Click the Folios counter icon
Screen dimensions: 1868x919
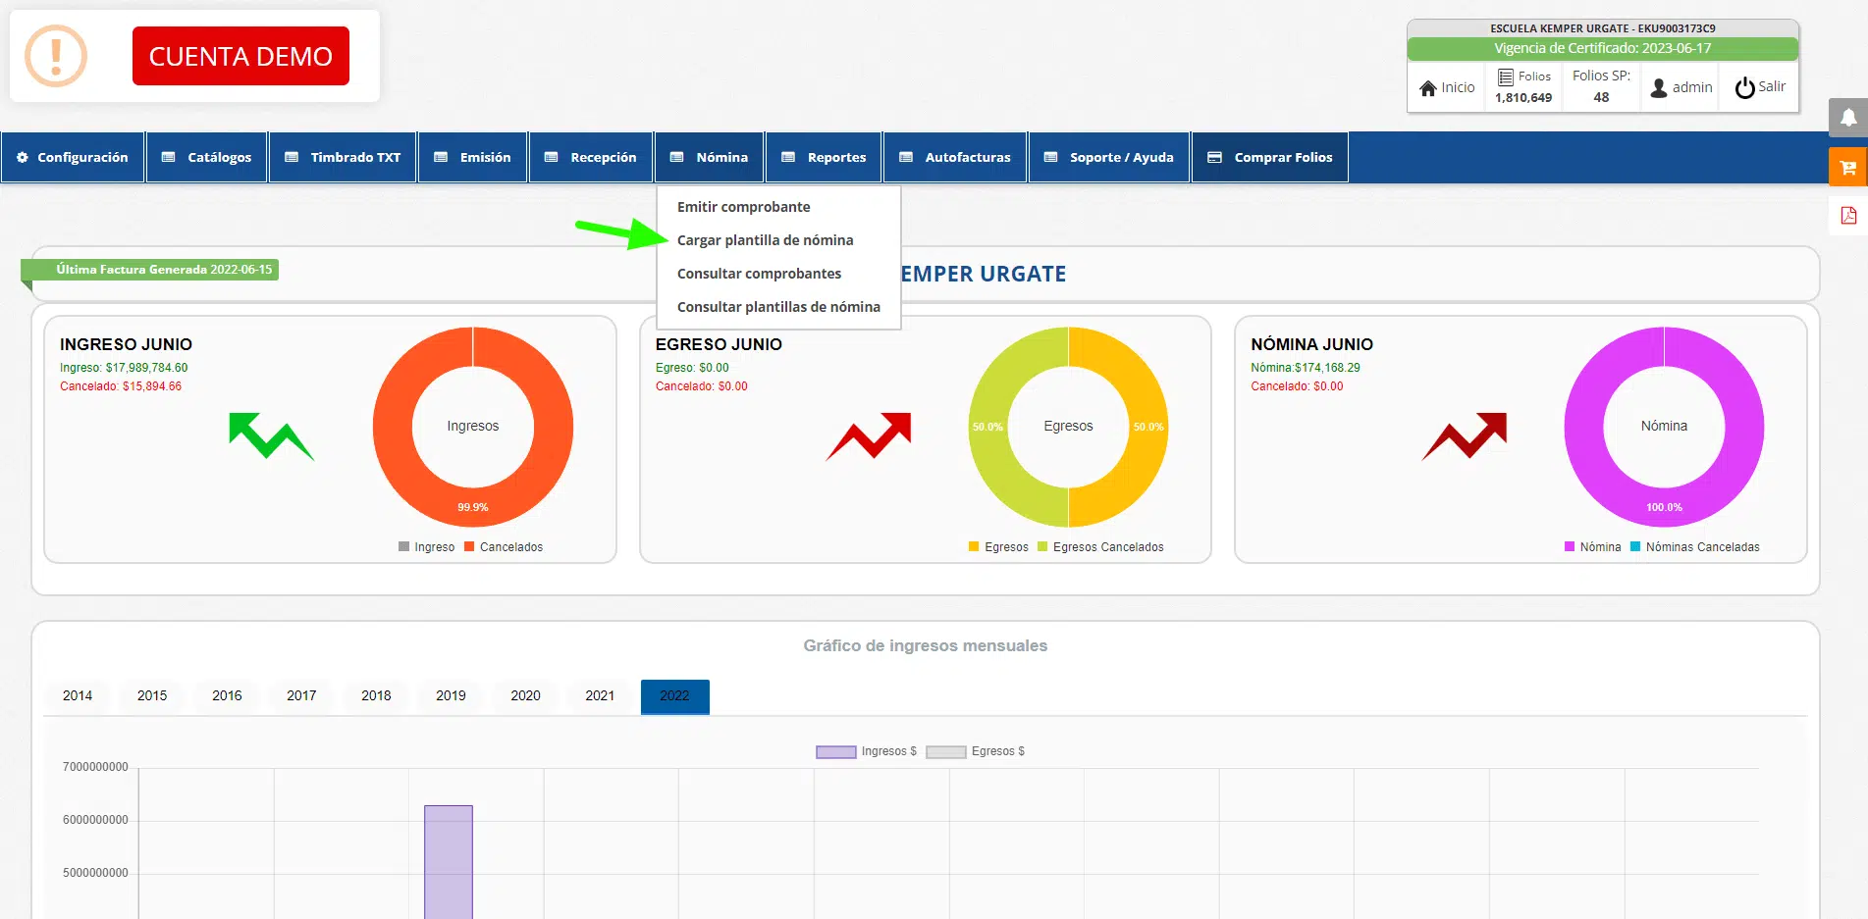click(x=1505, y=77)
